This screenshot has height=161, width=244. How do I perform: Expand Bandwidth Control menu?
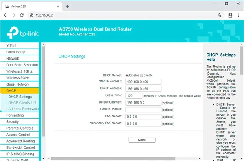(20, 148)
